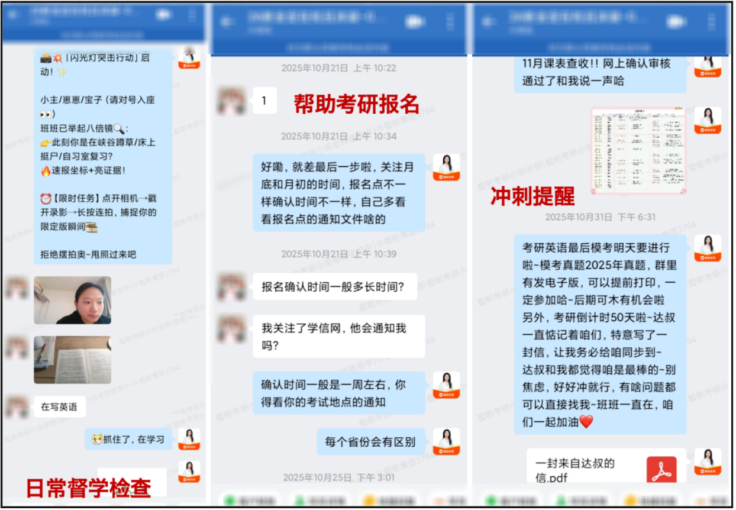The height and width of the screenshot is (510, 736).
Task: Tap timestamp 2025年10月21日 上午 10:22
Action: 338,68
